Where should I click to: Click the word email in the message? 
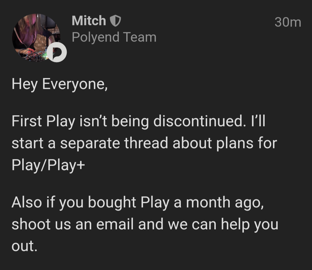point(115,224)
